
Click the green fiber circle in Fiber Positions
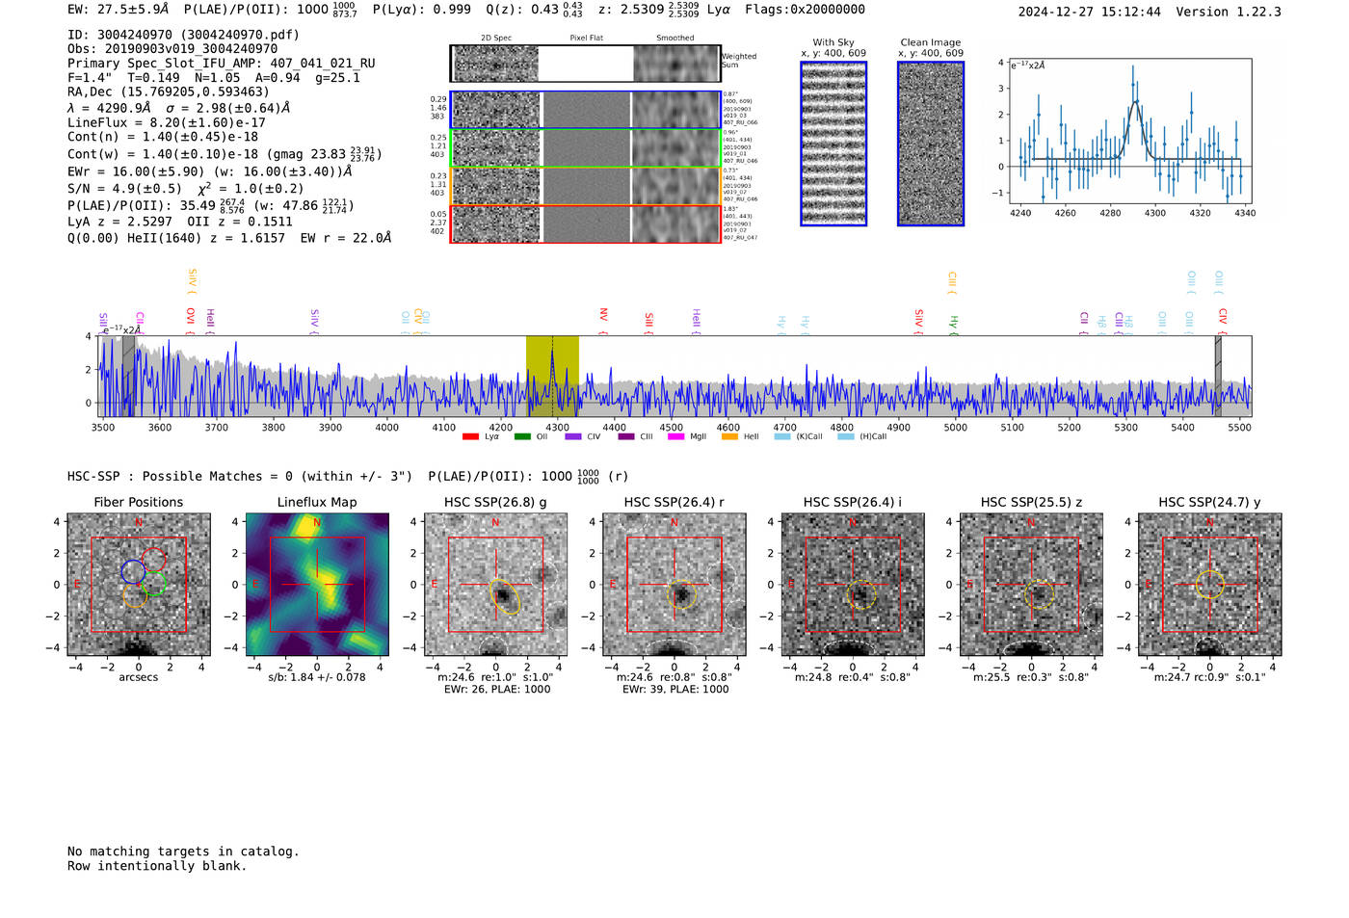(x=154, y=583)
